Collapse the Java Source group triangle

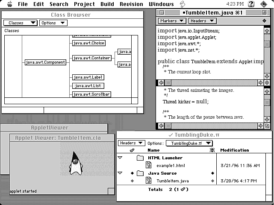tap(120, 173)
